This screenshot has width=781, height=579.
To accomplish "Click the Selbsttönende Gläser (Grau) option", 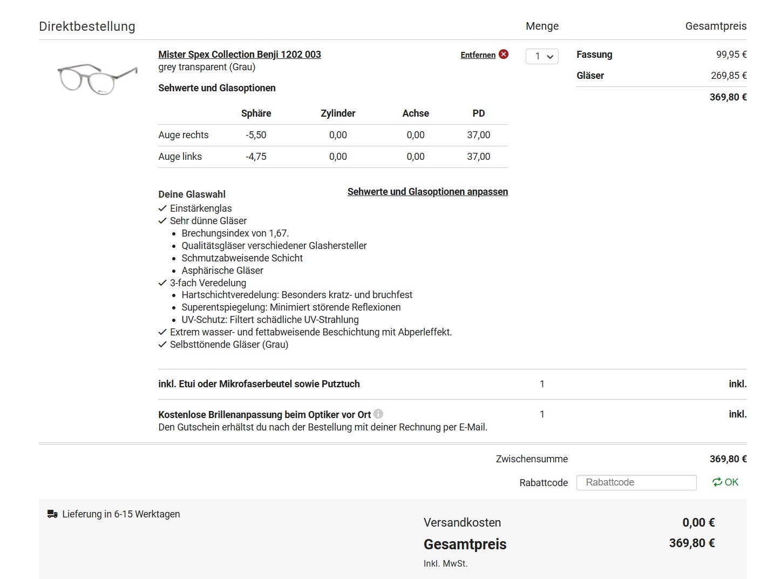I will click(x=229, y=345).
